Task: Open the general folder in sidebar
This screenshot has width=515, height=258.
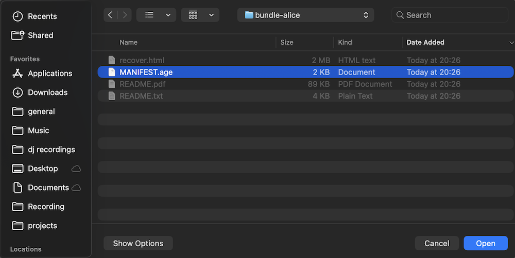Action: click(x=33, y=112)
